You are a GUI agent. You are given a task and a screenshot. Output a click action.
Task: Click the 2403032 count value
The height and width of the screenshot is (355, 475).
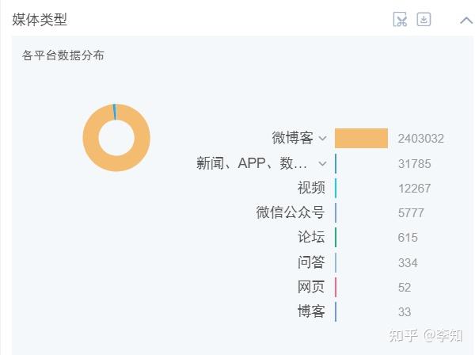(420, 139)
